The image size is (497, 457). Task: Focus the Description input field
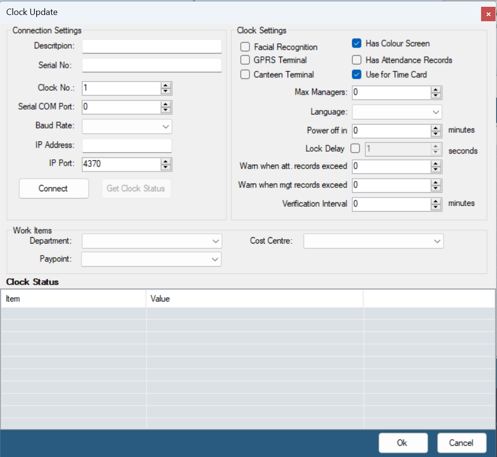tap(152, 46)
